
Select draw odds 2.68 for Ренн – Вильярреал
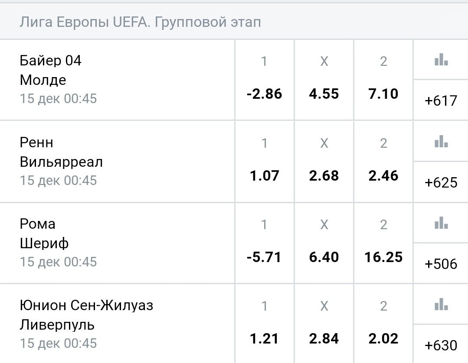click(x=324, y=175)
